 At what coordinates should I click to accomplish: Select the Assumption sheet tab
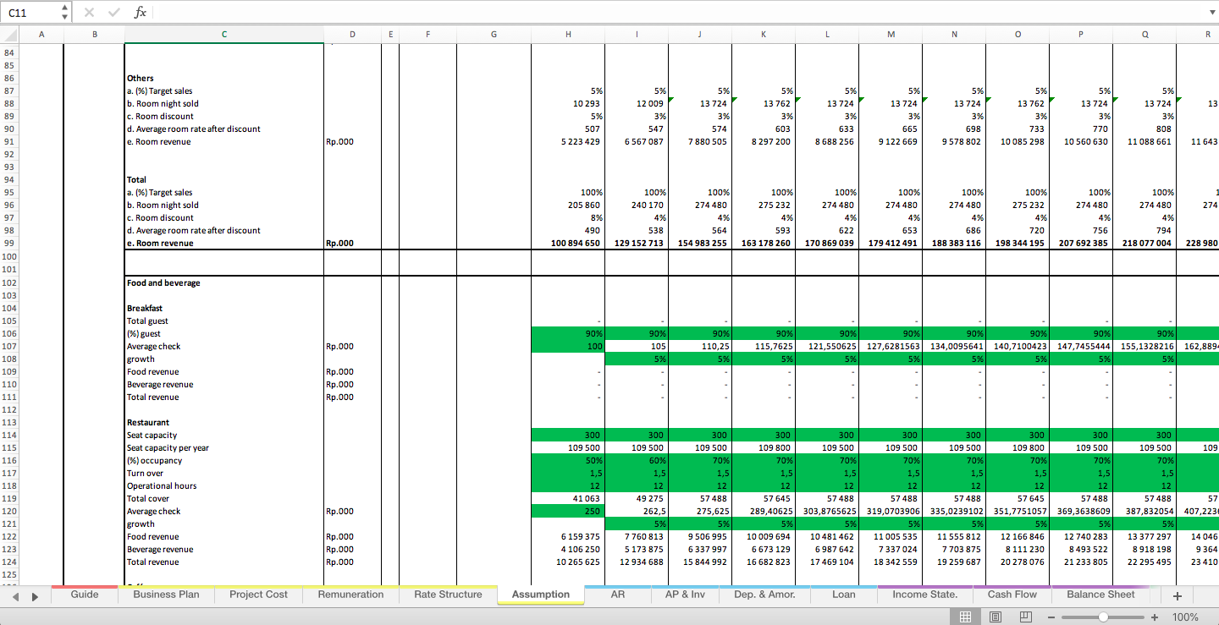tap(541, 595)
